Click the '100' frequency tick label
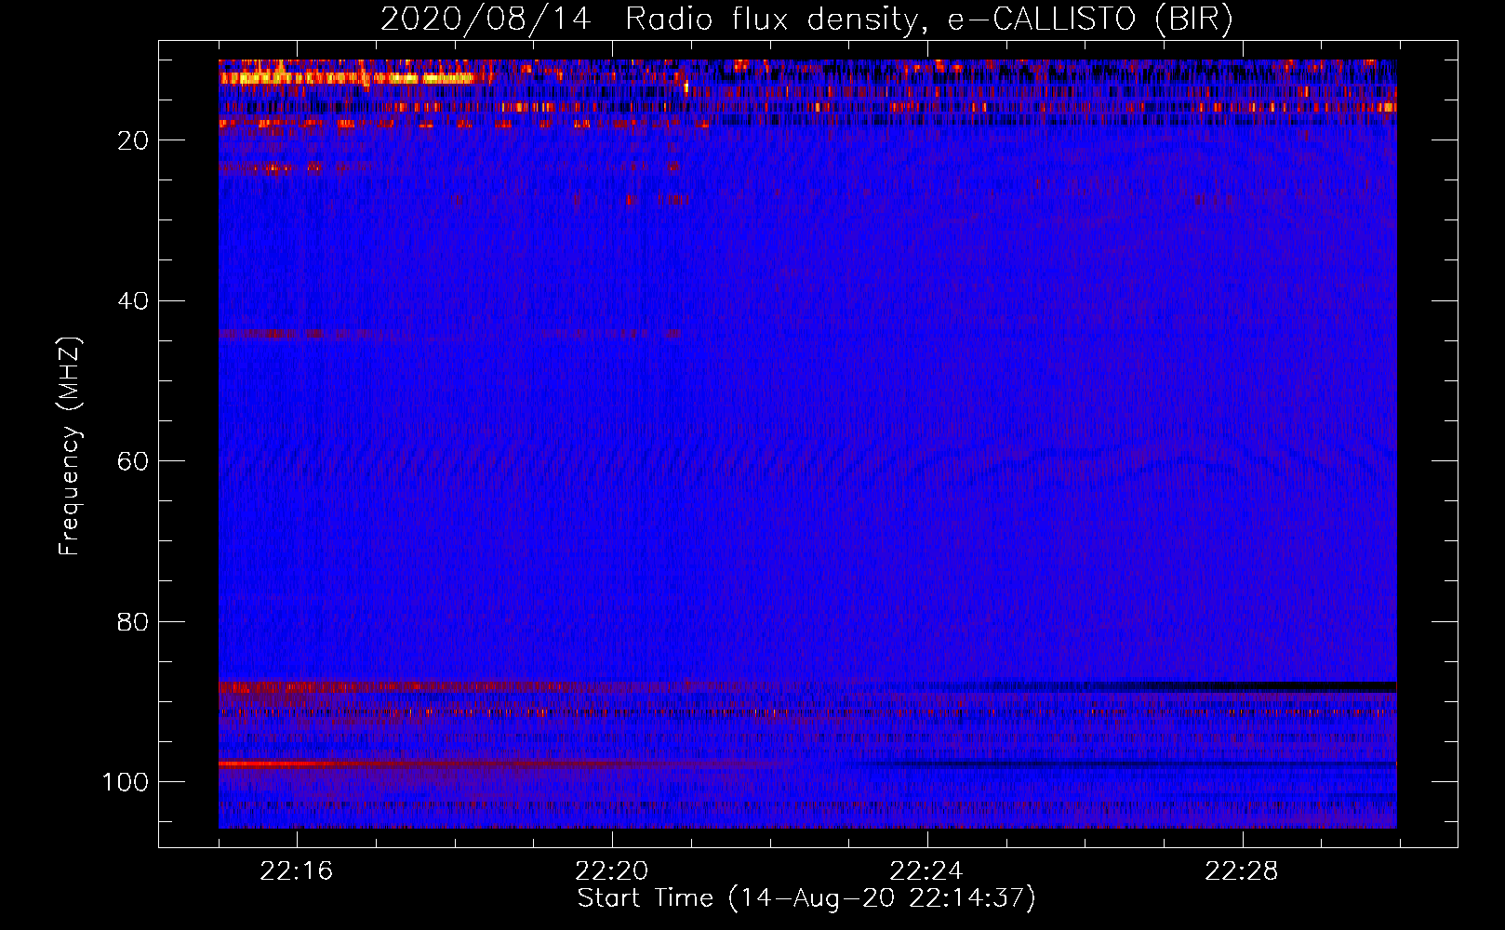 point(126,782)
